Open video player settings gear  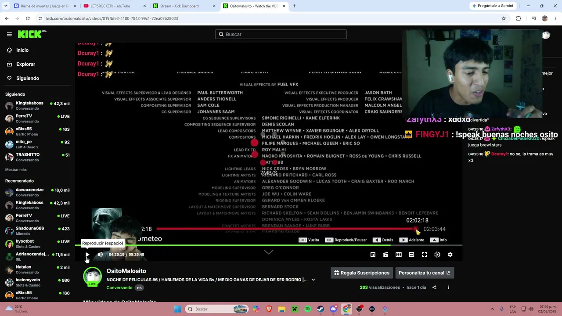coord(450,255)
